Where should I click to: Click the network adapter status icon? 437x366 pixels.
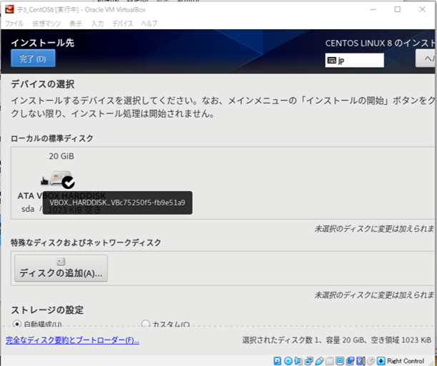pyautogui.click(x=308, y=361)
